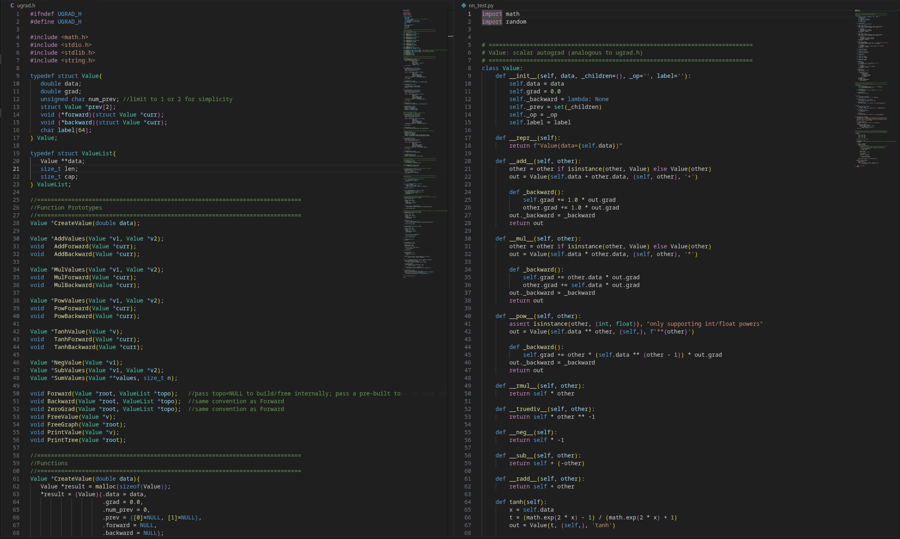900x539 pixels.
Task: Click 'typedef struct ValueList{' line
Action: pos(73,153)
